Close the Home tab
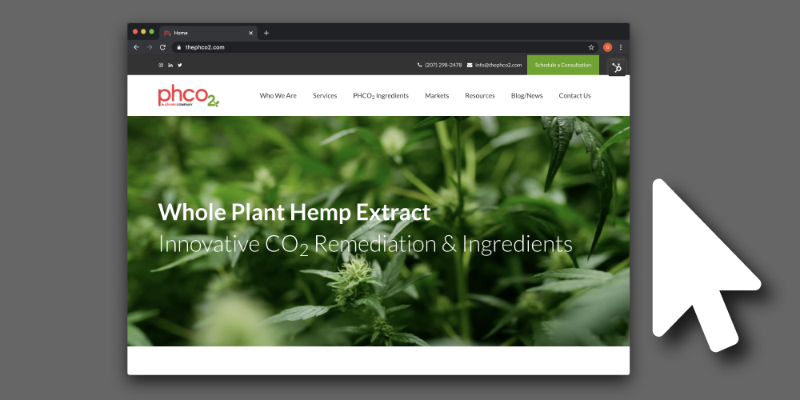The image size is (800, 400). pyautogui.click(x=250, y=33)
